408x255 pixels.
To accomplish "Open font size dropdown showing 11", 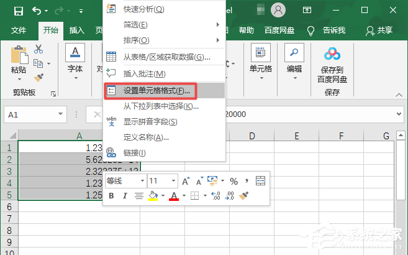I will click(x=172, y=181).
